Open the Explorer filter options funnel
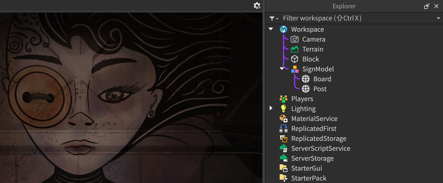The height and width of the screenshot is (183, 443). pos(274,18)
